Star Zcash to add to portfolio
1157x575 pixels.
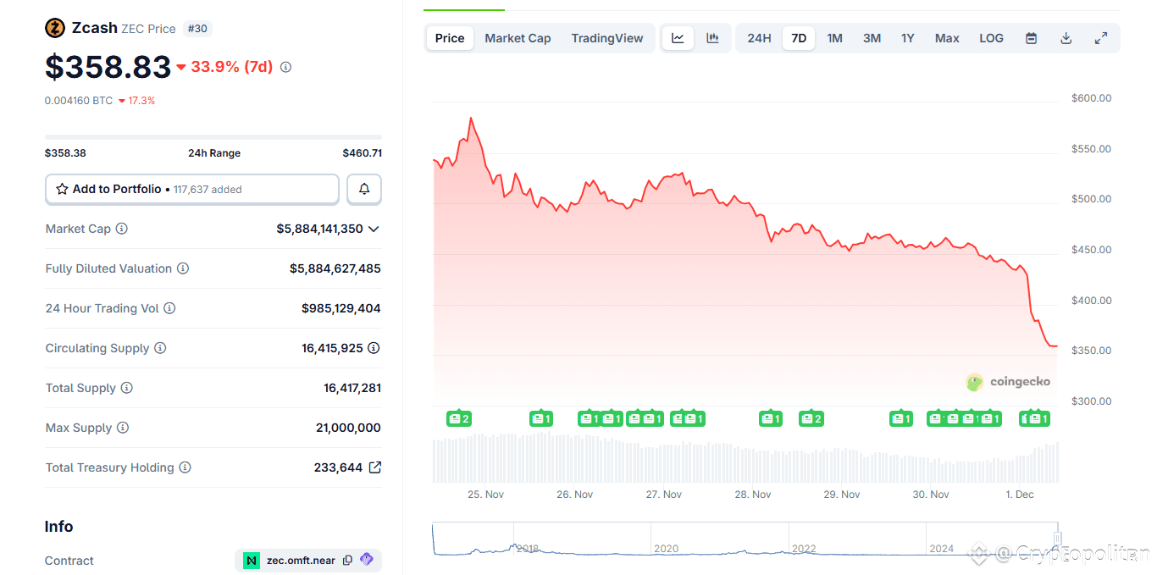[62, 189]
